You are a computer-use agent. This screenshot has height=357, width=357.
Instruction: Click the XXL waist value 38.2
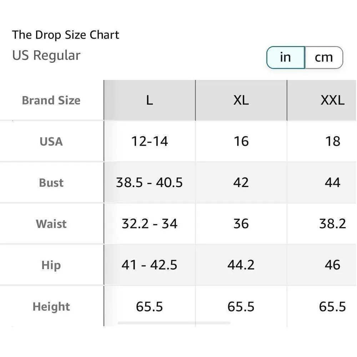332,224
